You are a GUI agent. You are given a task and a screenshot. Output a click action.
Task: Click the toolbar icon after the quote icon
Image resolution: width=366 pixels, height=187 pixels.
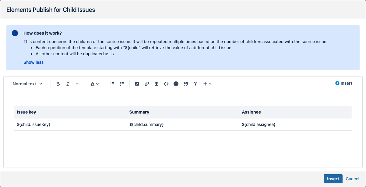tap(195, 84)
